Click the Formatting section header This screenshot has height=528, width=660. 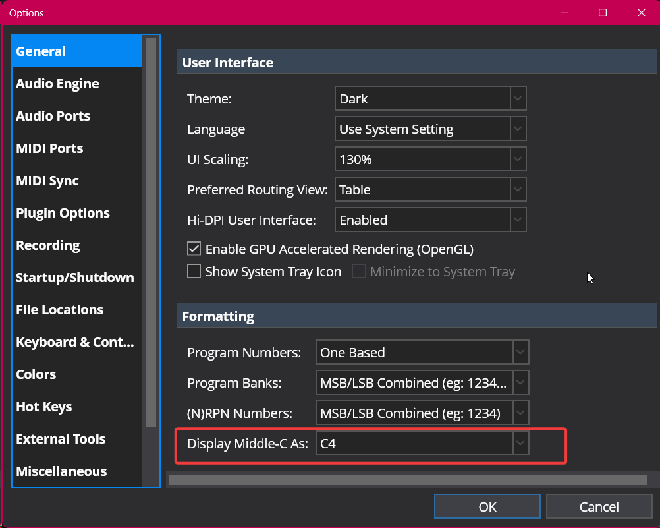point(416,316)
